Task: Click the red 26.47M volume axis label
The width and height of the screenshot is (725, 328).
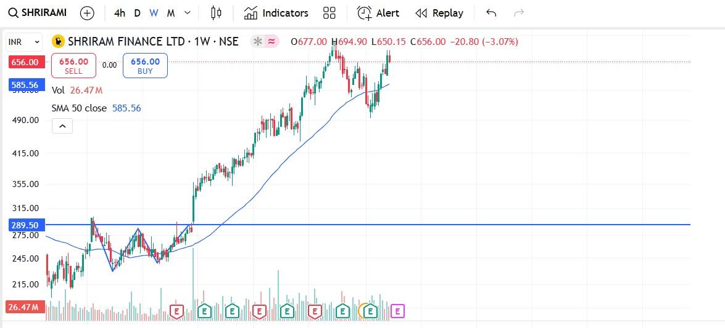Action: pos(25,307)
